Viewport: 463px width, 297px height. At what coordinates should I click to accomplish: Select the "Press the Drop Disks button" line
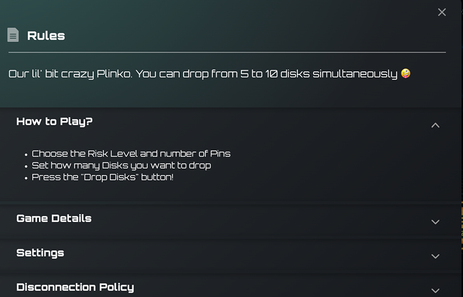pyautogui.click(x=103, y=178)
